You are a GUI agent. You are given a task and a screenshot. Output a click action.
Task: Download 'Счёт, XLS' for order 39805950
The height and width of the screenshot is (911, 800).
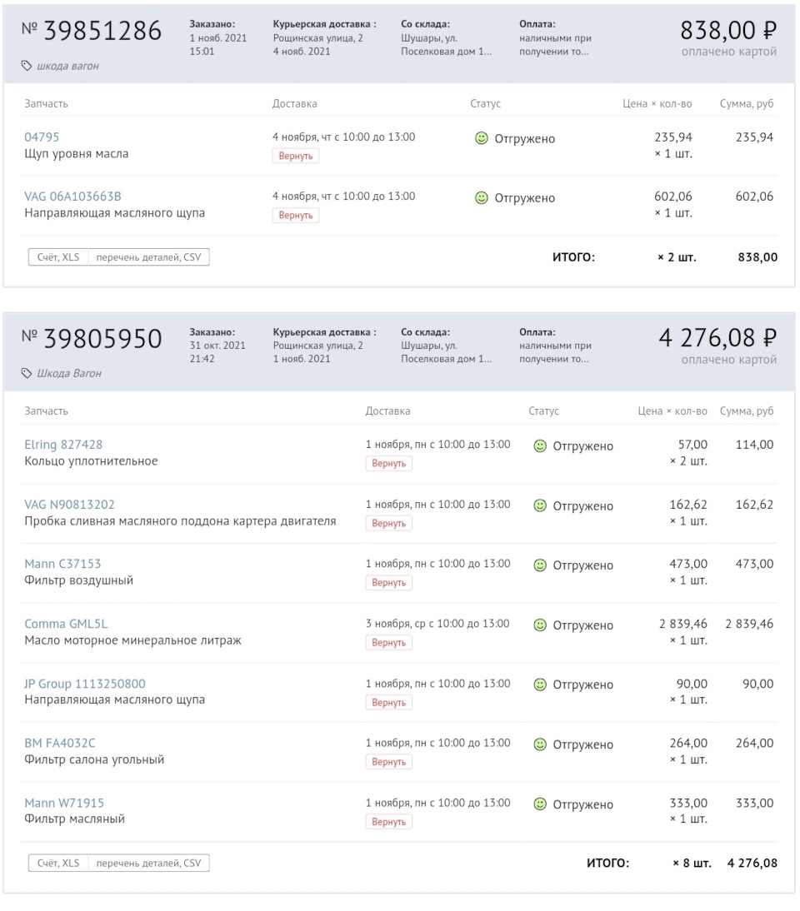pyautogui.click(x=58, y=864)
